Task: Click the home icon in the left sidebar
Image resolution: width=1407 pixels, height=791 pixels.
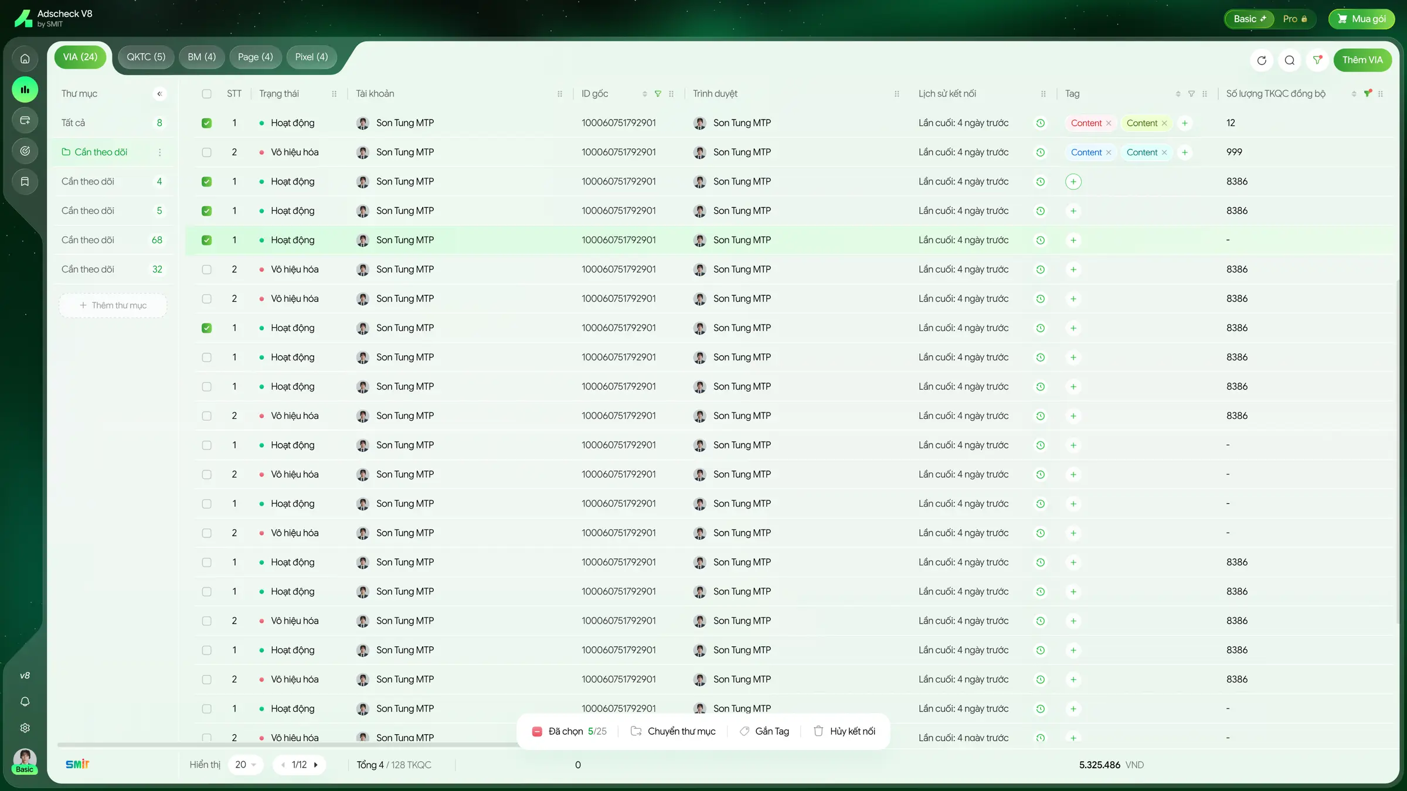Action: click(25, 59)
